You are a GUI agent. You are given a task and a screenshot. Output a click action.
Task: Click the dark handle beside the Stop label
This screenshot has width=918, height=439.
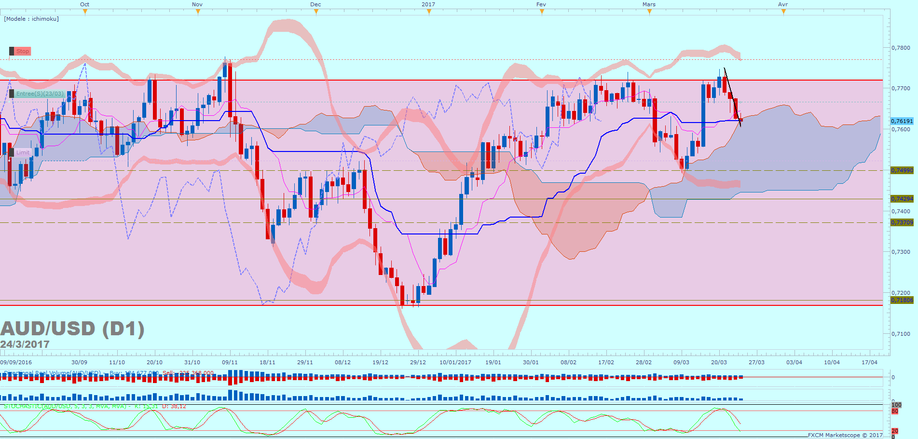pos(12,51)
